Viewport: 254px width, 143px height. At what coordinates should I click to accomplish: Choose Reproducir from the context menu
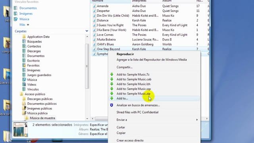tap(125, 54)
